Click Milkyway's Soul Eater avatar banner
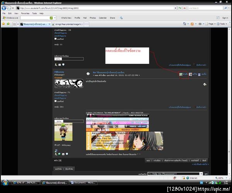The height and width of the screenshot is (193, 232). (x=69, y=84)
